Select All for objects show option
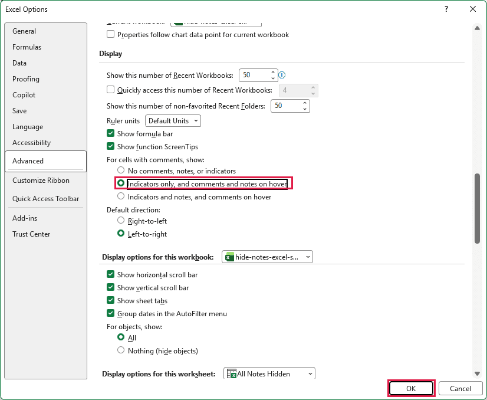This screenshot has width=487, height=400. (x=121, y=337)
